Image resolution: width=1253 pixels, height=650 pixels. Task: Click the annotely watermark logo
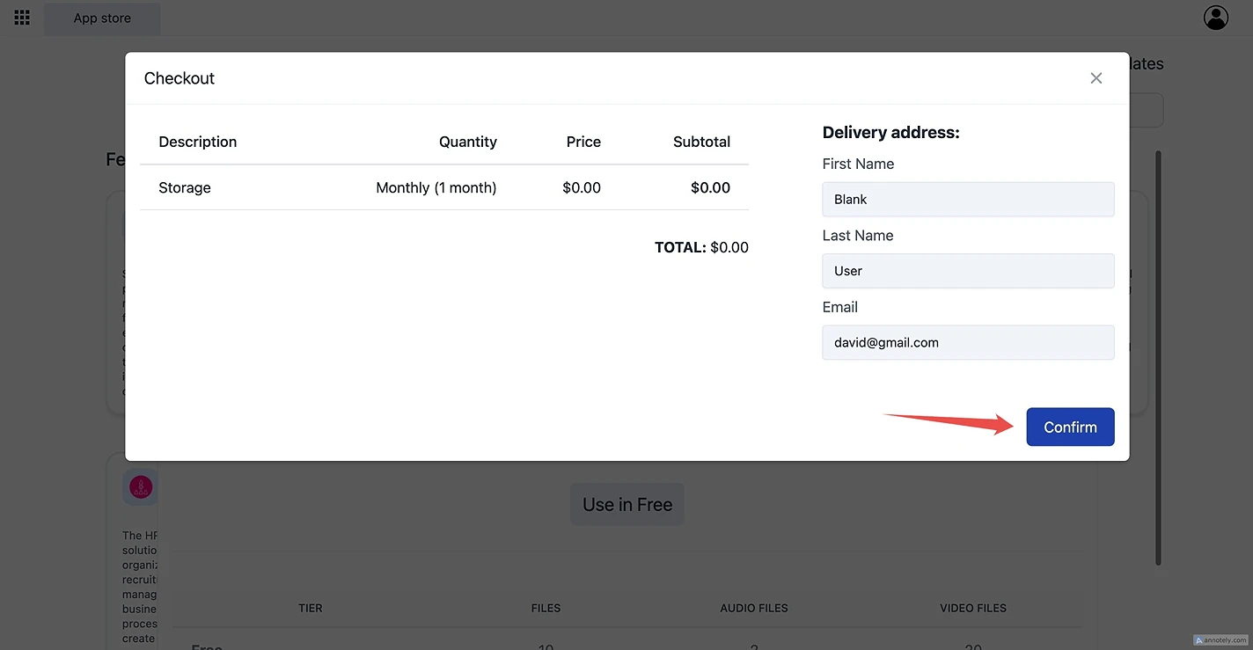(1220, 640)
